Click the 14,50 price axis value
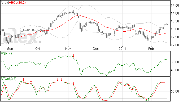This screenshot has height=102, width=183. tap(175, 6)
